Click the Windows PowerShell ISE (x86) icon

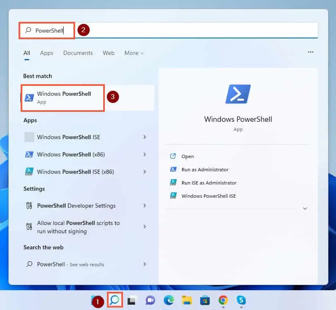29,172
